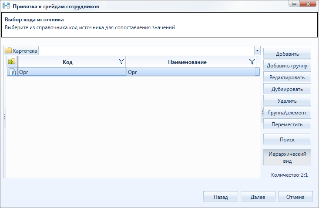
Task: Click the app icon in the title bar
Action: click(6, 6)
